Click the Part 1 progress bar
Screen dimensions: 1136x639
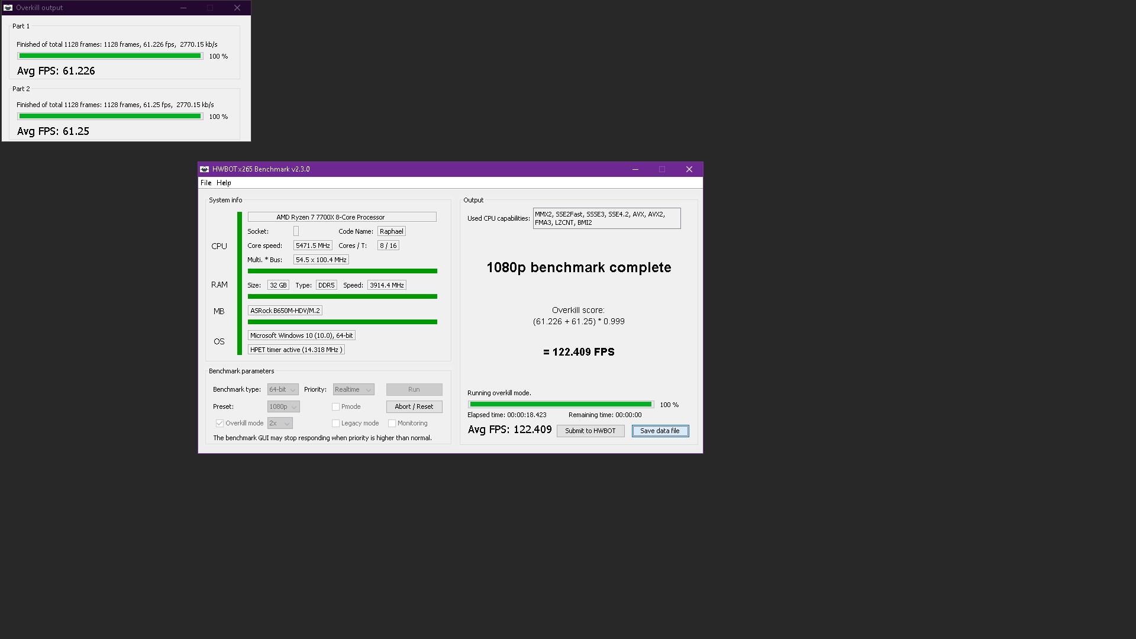tap(110, 56)
